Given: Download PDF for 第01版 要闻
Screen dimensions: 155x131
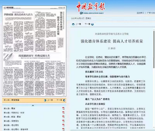Looking at the screenshot, I should coord(63,108).
